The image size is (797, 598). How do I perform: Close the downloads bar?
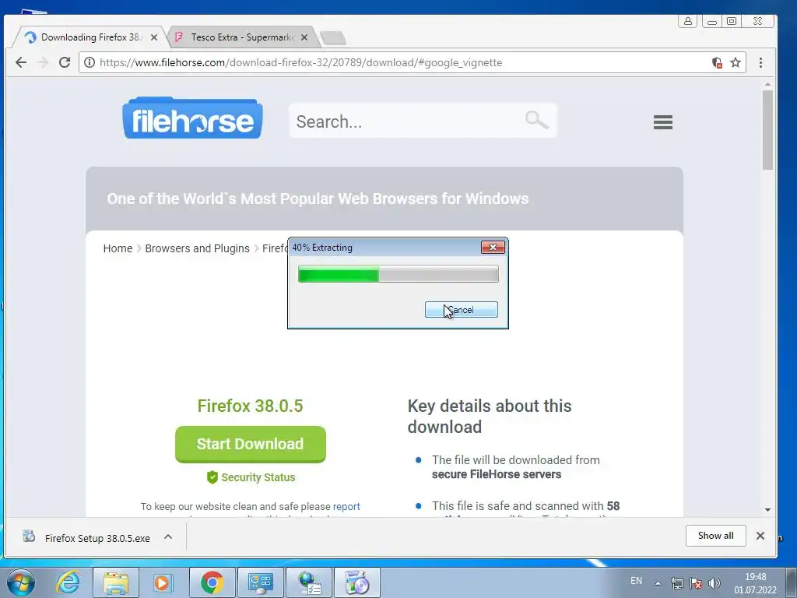(760, 536)
